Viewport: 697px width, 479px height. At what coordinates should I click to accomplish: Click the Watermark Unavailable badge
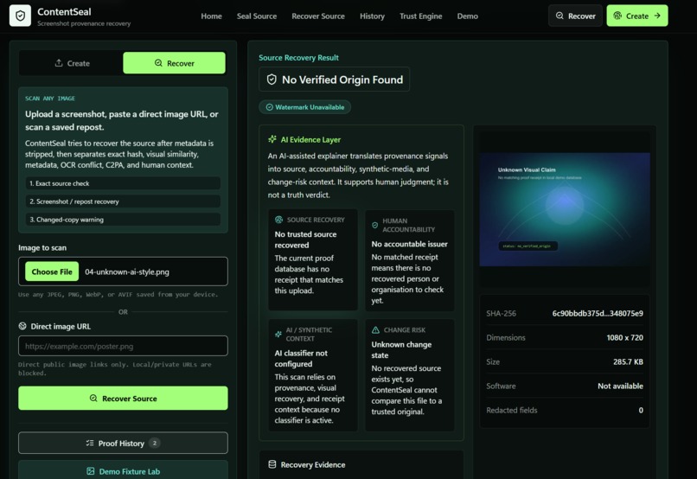(305, 107)
